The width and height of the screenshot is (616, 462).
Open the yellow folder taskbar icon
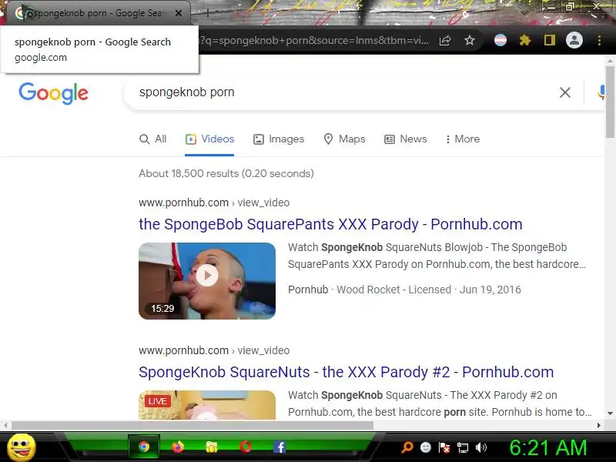tap(212, 447)
